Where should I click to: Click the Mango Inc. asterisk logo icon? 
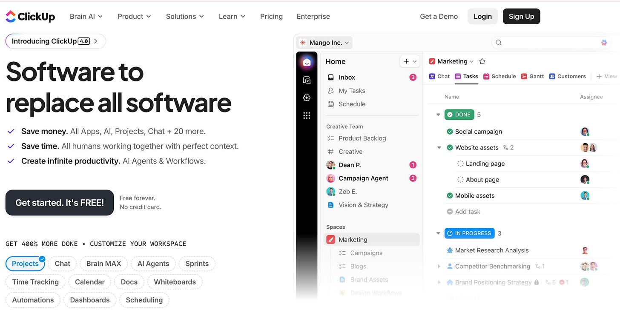tap(302, 43)
